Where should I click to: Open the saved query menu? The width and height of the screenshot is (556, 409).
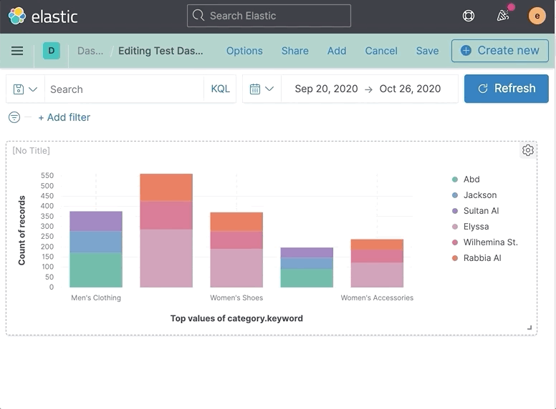pyautogui.click(x=25, y=89)
